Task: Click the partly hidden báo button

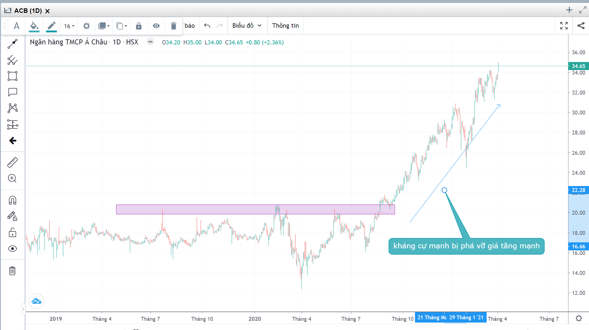Action: (x=190, y=26)
